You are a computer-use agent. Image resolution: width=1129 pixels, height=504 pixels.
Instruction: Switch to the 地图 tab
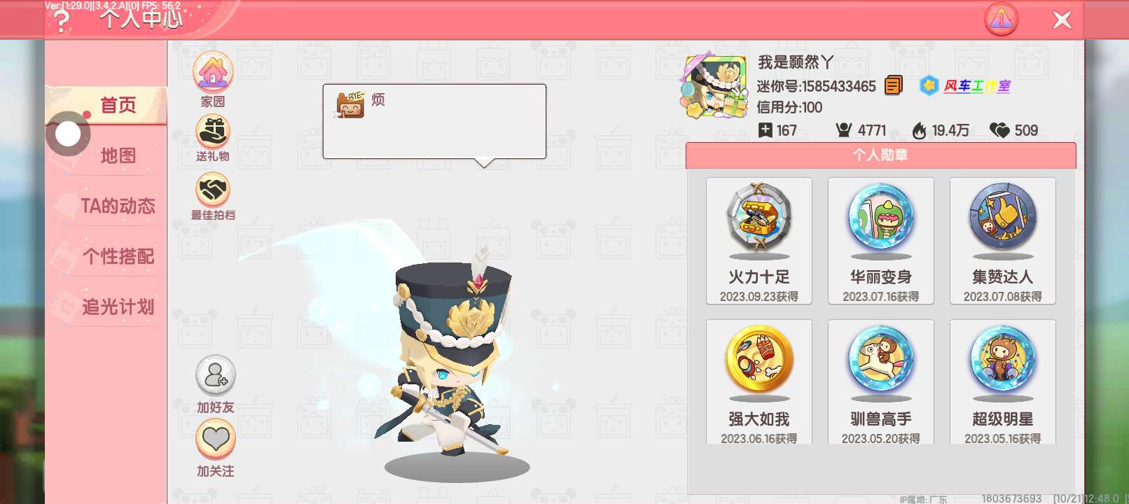118,155
